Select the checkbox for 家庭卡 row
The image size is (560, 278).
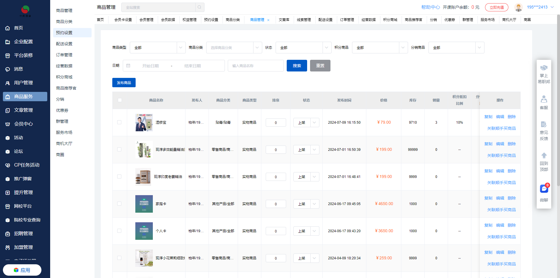click(119, 204)
